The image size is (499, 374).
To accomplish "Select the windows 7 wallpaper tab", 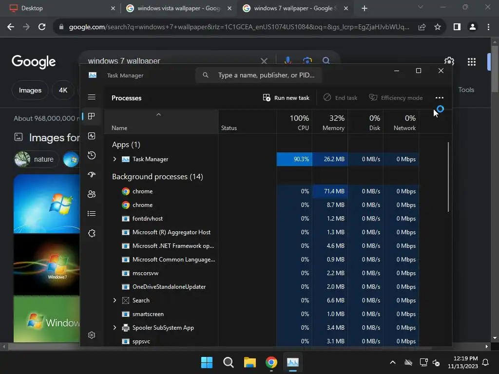I will 295,8.
